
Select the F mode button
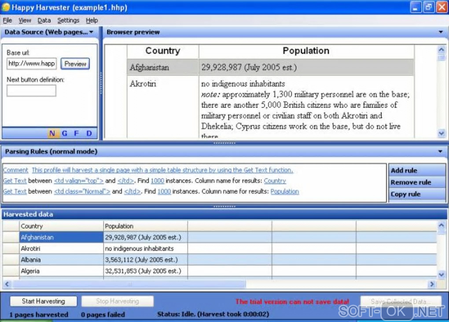(76, 133)
